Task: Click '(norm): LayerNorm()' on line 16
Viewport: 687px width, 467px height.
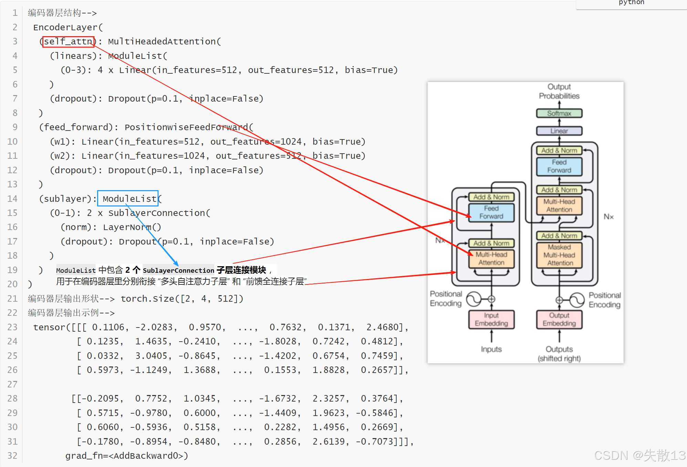Action: 111,227
